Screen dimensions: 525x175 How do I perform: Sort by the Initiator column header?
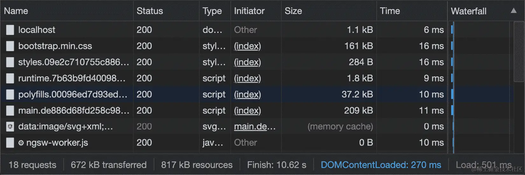pyautogui.click(x=249, y=11)
